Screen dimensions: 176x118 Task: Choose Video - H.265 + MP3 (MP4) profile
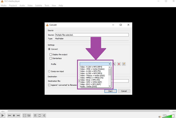coord(91,73)
